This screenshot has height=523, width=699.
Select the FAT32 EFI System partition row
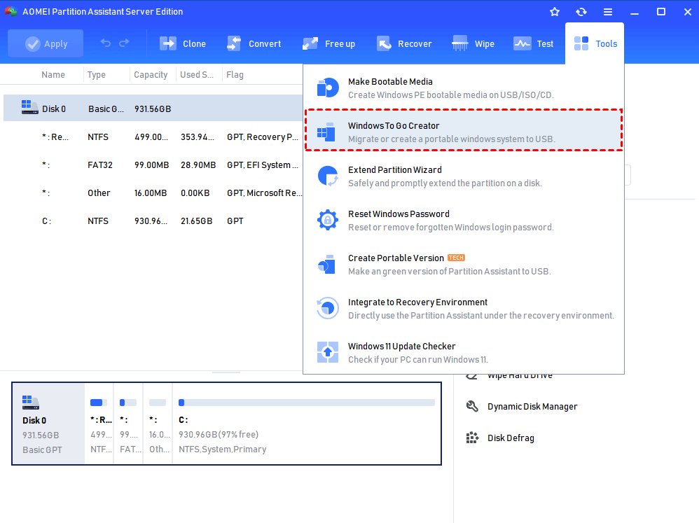153,165
